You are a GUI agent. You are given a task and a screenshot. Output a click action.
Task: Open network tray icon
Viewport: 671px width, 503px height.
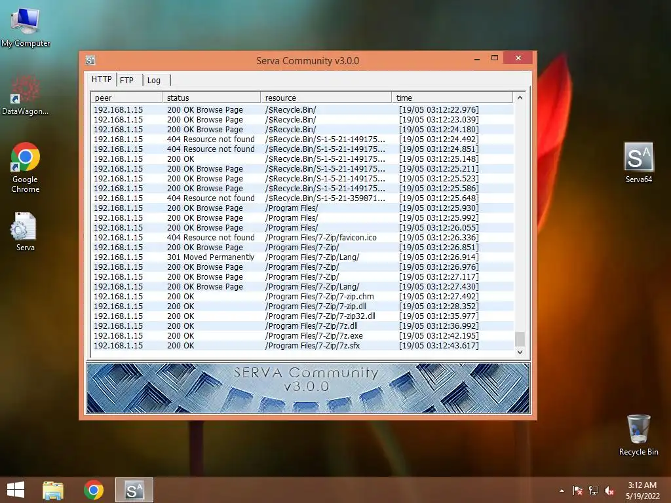click(594, 491)
